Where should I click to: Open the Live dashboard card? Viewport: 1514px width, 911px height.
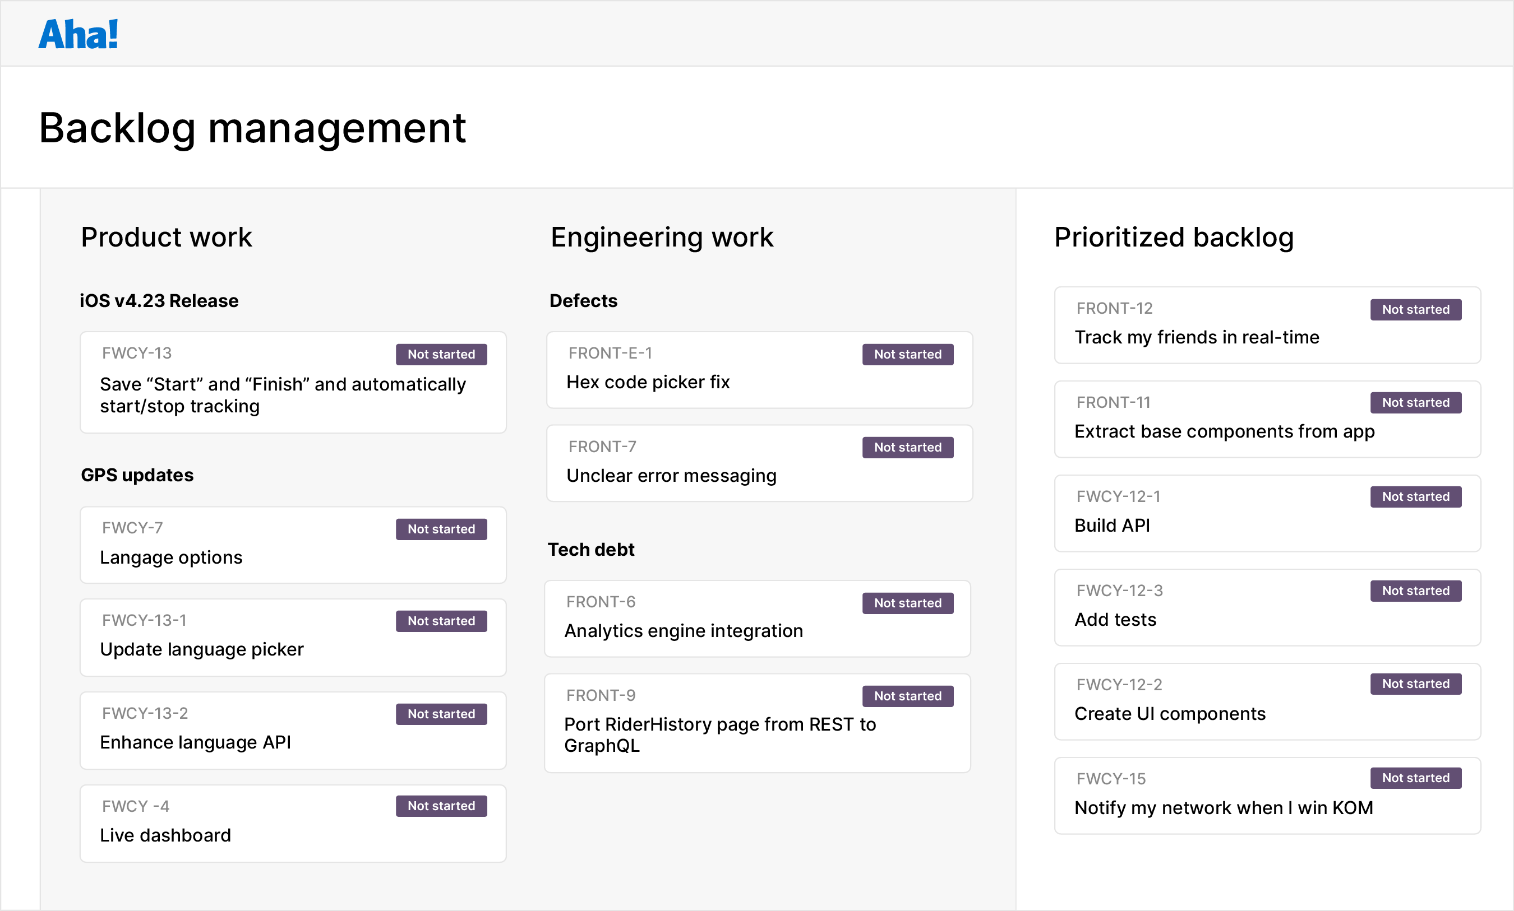coord(293,822)
